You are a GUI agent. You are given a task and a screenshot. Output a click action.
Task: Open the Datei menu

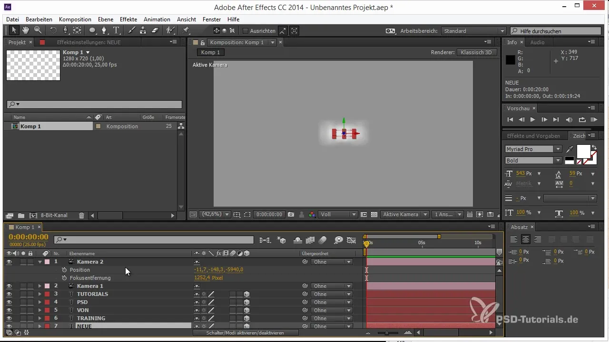coord(13,19)
